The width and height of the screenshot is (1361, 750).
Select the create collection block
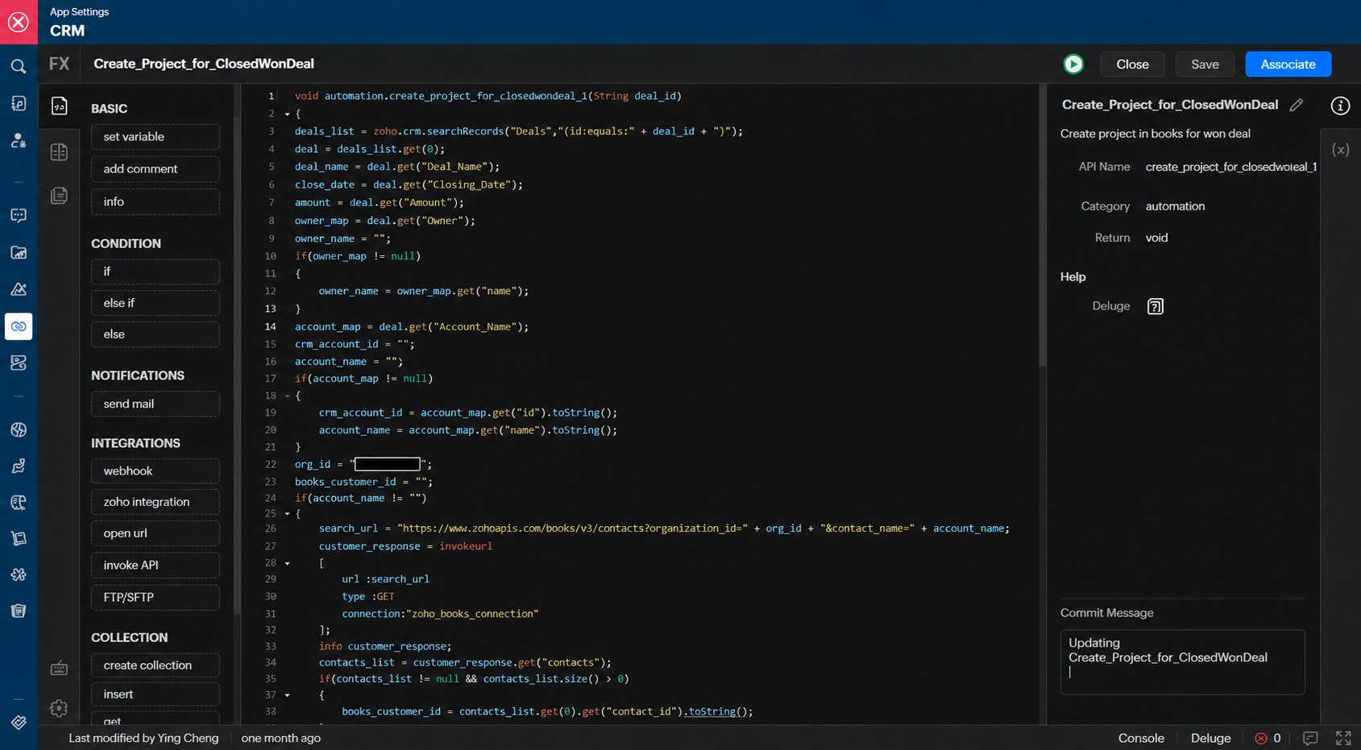coord(156,665)
